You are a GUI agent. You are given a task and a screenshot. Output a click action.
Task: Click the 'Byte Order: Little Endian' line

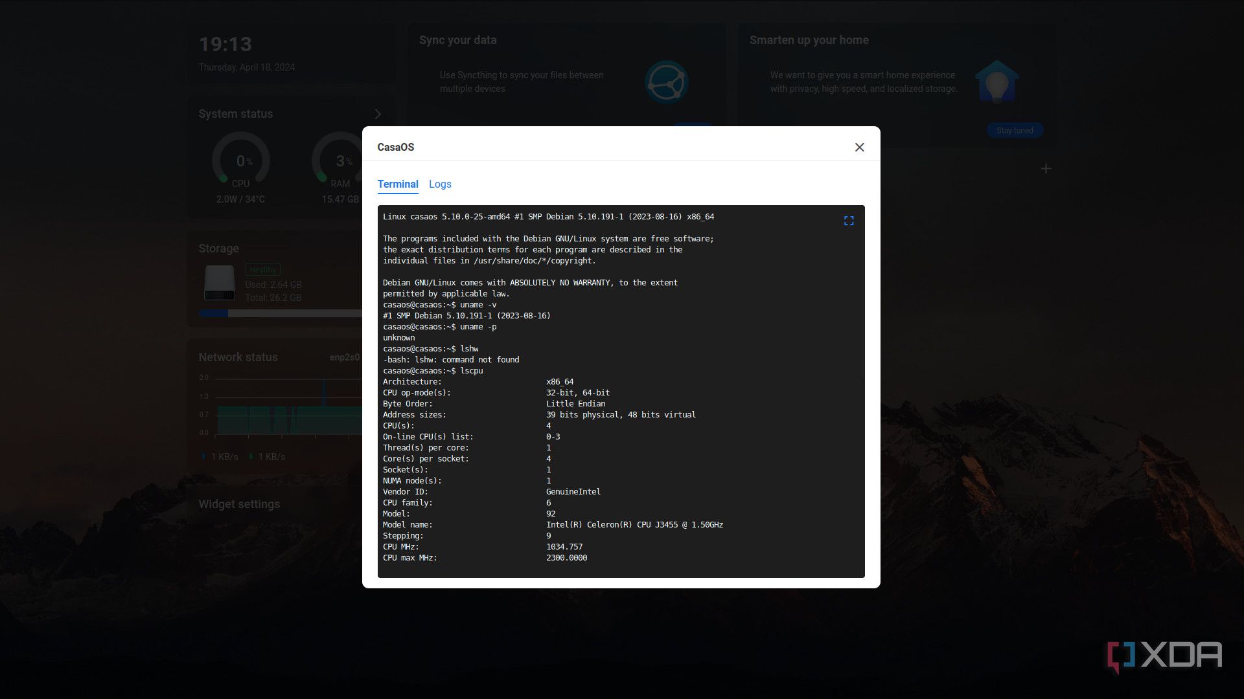(494, 404)
